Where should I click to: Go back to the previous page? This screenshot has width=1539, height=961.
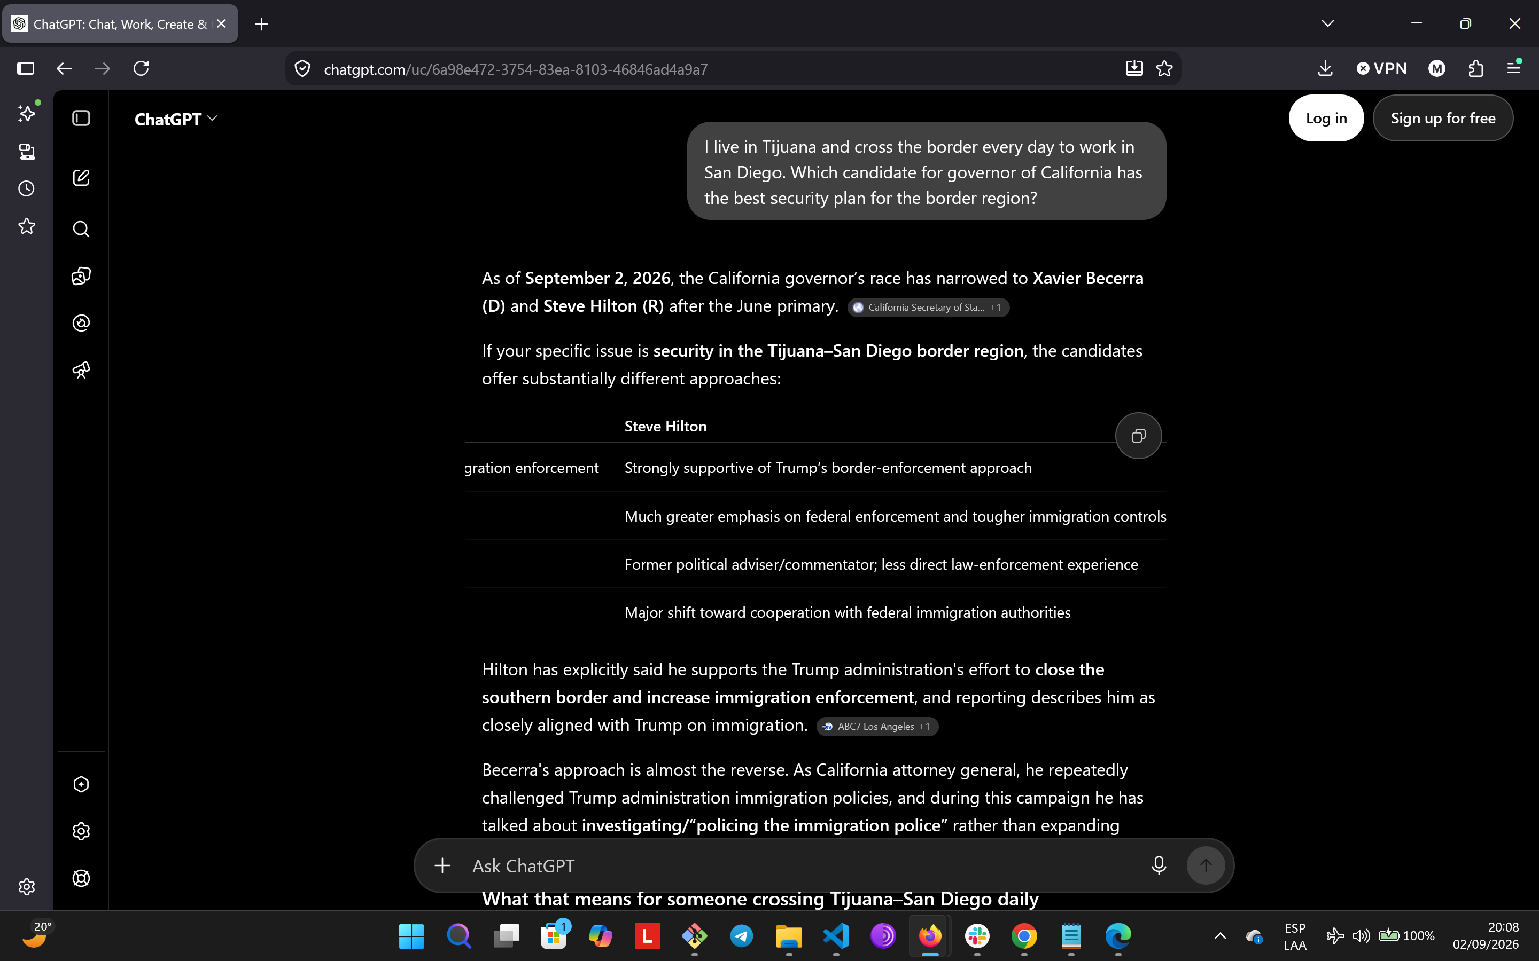point(64,69)
